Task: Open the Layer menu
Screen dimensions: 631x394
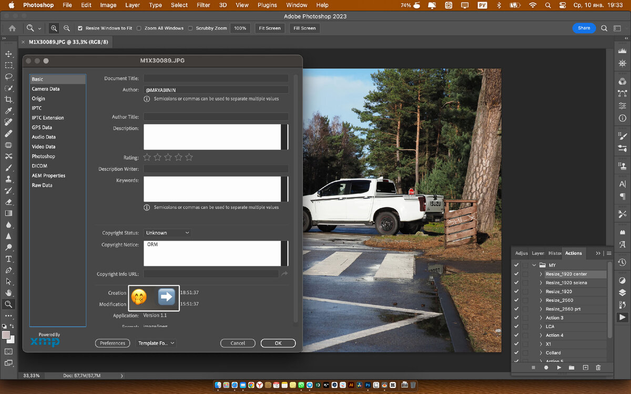Action: (x=133, y=5)
